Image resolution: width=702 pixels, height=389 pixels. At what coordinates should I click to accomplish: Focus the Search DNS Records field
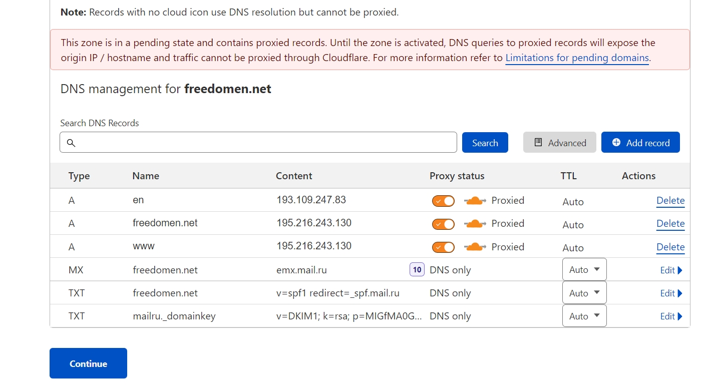point(265,143)
